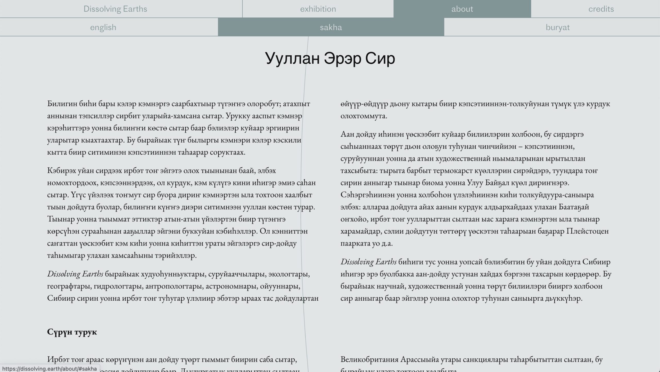Viewport: 660px width, 372px height.
Task: Switch to the exhibition tab
Action: click(x=318, y=9)
